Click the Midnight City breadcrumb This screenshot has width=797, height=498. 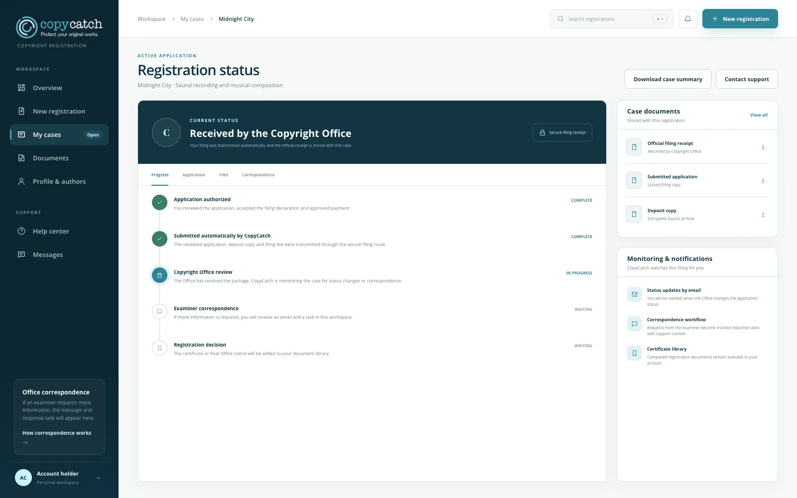[x=236, y=19]
